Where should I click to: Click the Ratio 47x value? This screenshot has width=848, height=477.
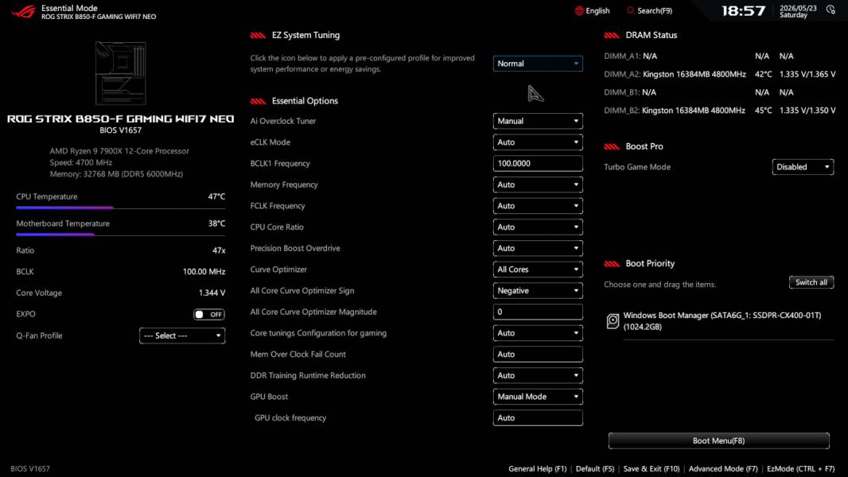point(219,250)
